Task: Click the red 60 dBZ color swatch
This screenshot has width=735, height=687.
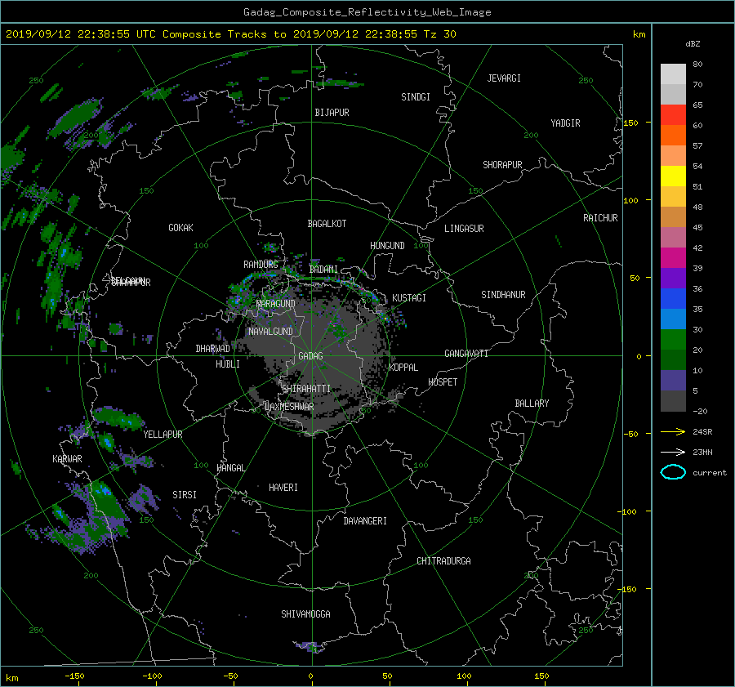Action: (x=673, y=114)
